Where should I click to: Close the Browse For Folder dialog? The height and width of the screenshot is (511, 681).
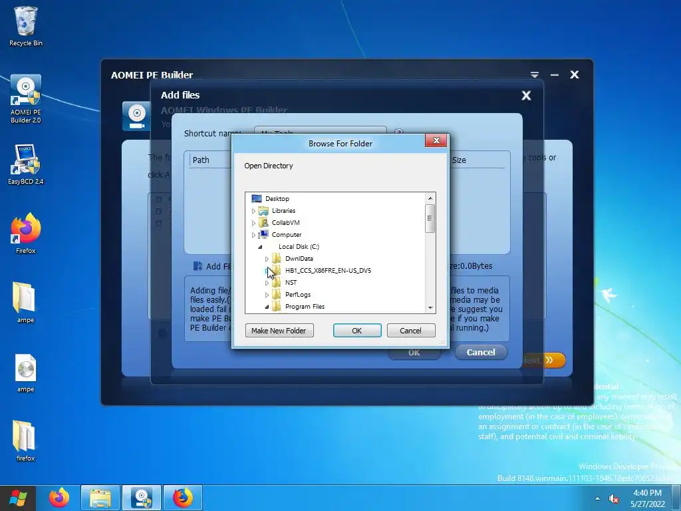click(436, 140)
